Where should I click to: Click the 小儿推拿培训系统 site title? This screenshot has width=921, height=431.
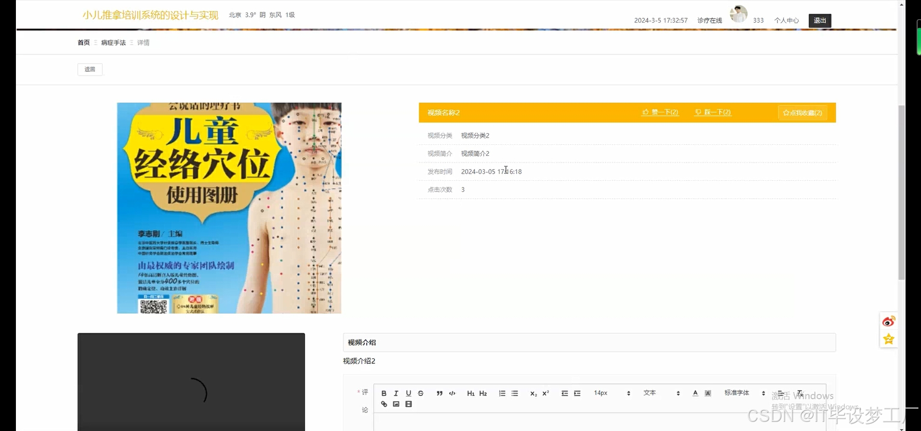(x=150, y=15)
